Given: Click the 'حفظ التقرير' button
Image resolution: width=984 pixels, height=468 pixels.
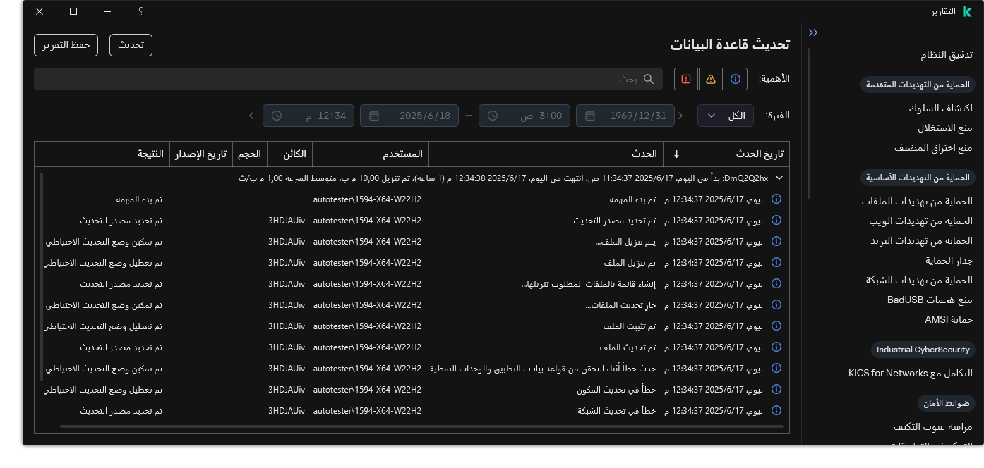Looking at the screenshot, I should [66, 45].
